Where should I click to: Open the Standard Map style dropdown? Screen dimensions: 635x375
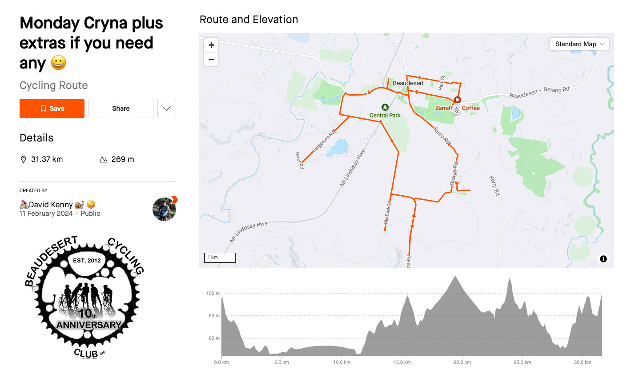(579, 44)
